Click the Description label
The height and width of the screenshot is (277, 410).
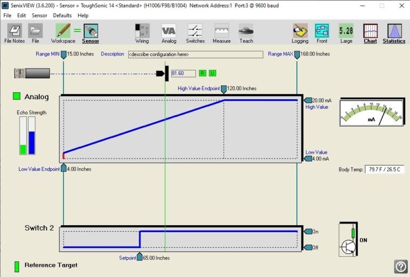pyautogui.click(x=113, y=54)
